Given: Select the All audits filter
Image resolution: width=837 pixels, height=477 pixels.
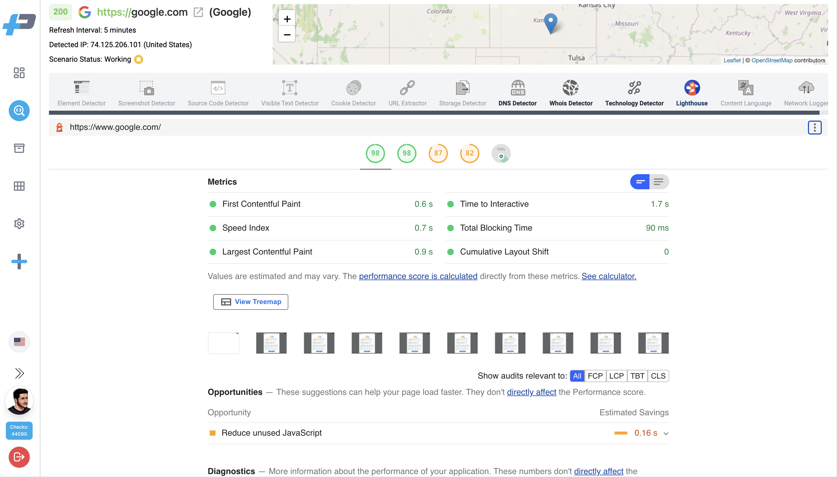Looking at the screenshot, I should tap(577, 376).
